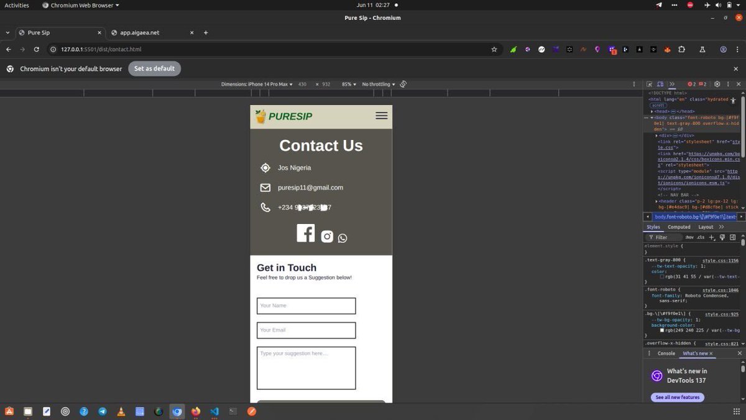The image size is (746, 420).
Task: Click the envelope icon beside the email address
Action: pos(265,187)
